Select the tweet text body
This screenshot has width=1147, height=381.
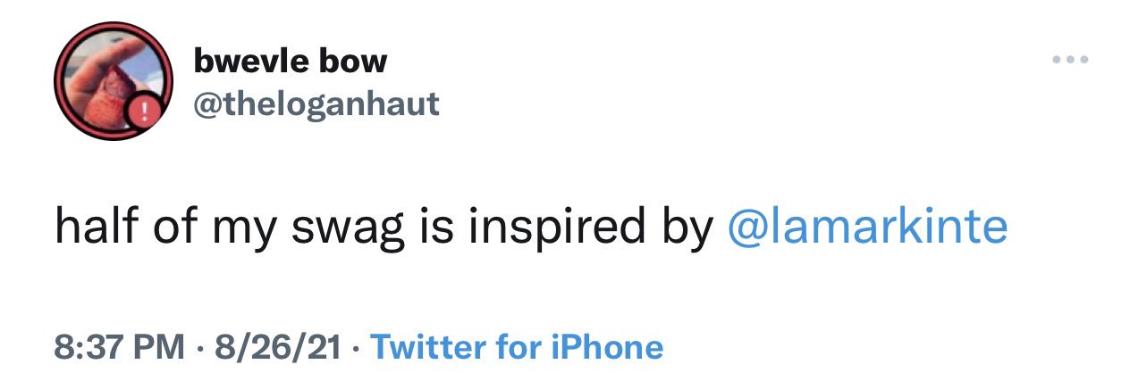click(x=532, y=228)
